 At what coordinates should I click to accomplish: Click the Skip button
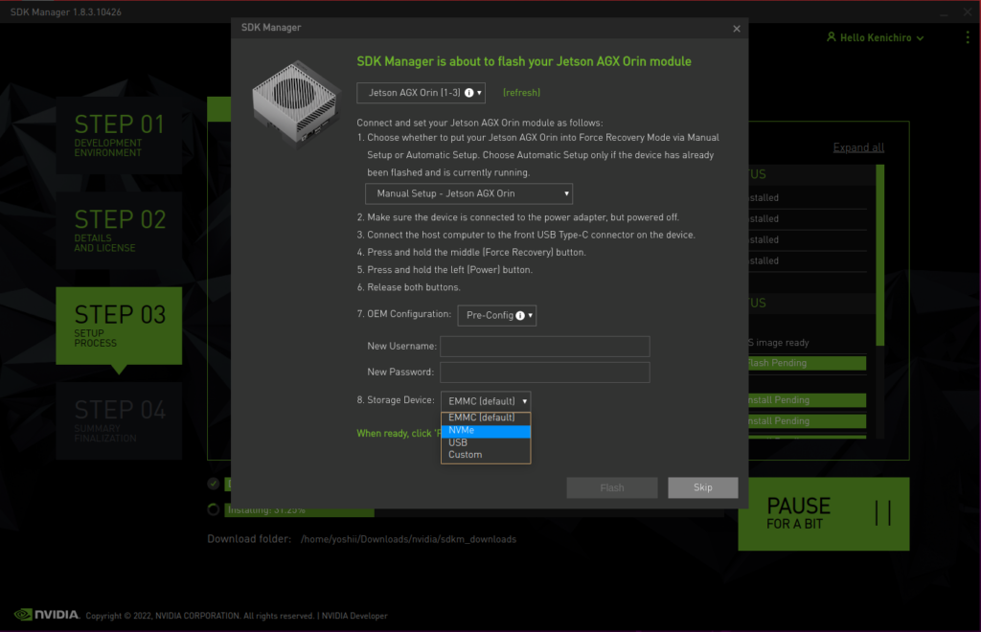coord(702,487)
